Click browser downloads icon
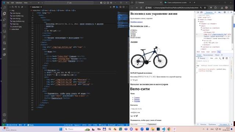235x132 pixels. (222, 8)
